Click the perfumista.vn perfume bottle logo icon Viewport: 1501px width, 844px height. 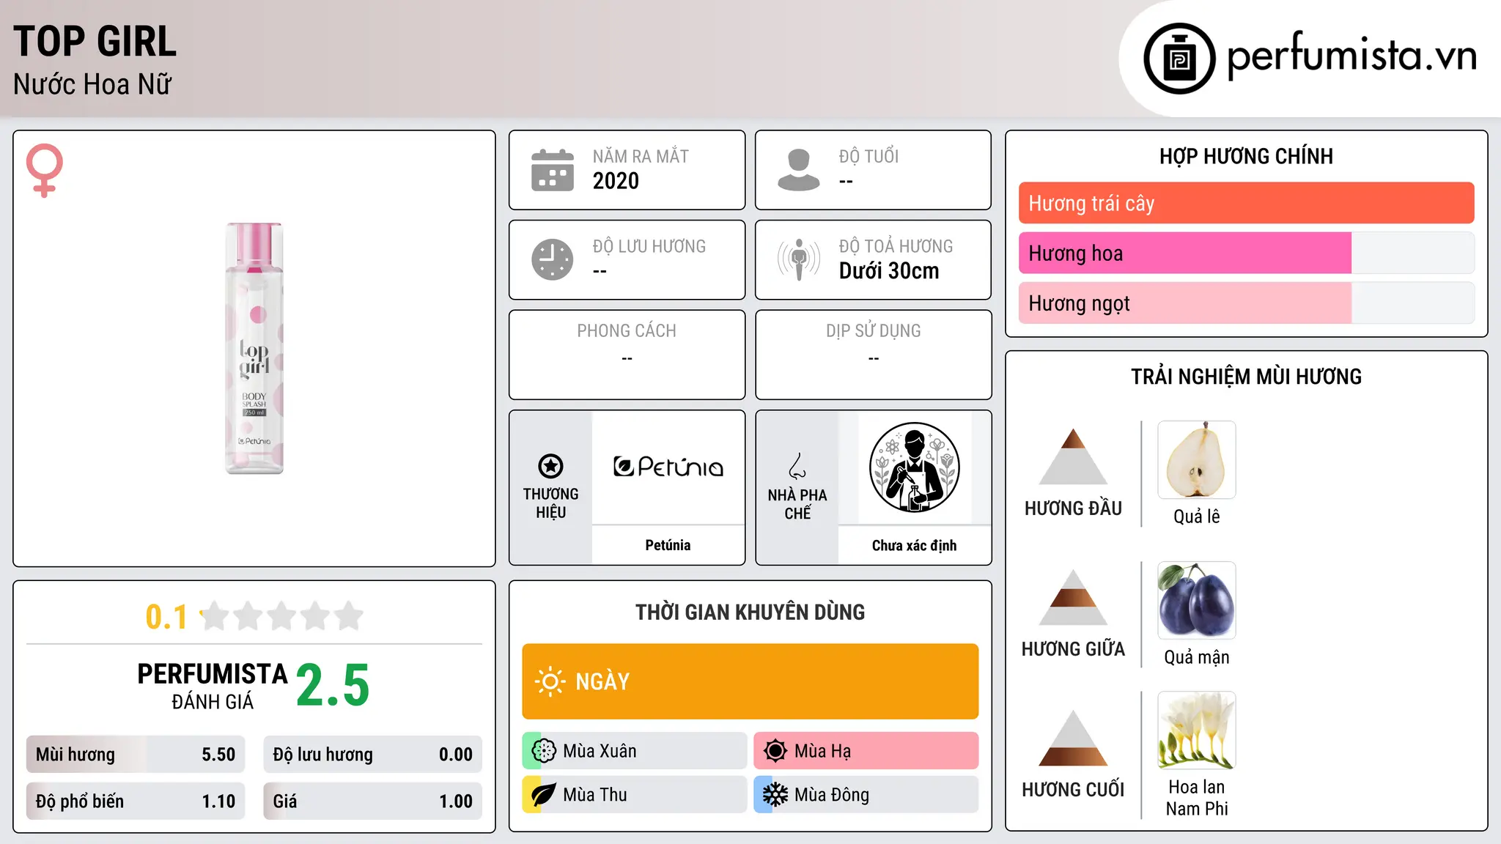point(1179,59)
